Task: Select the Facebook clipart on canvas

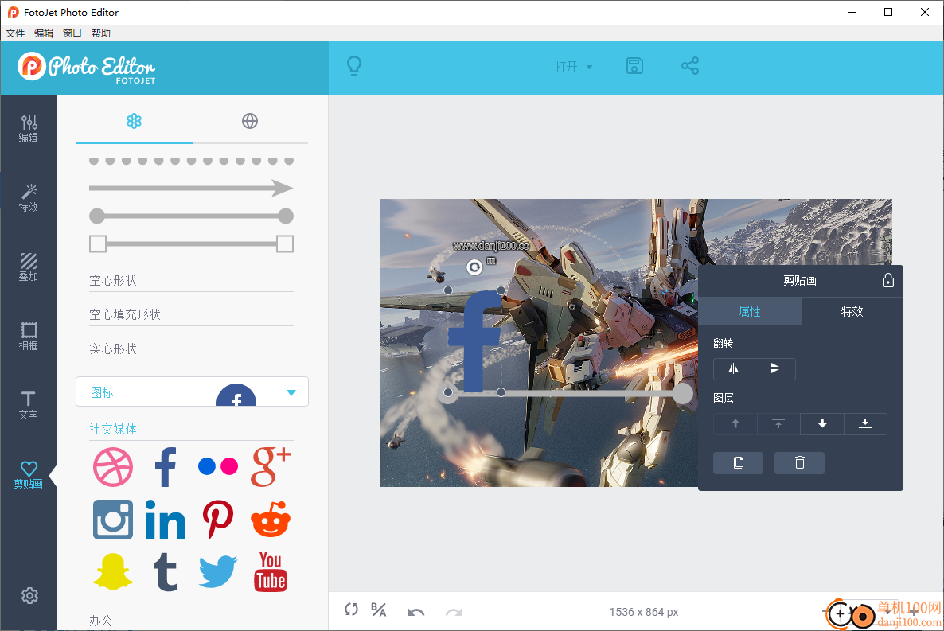Action: click(x=474, y=341)
